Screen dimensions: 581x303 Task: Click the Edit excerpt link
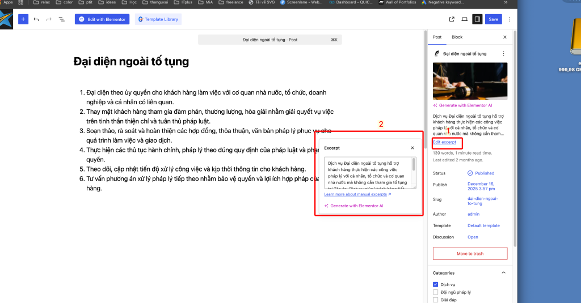[x=444, y=142]
